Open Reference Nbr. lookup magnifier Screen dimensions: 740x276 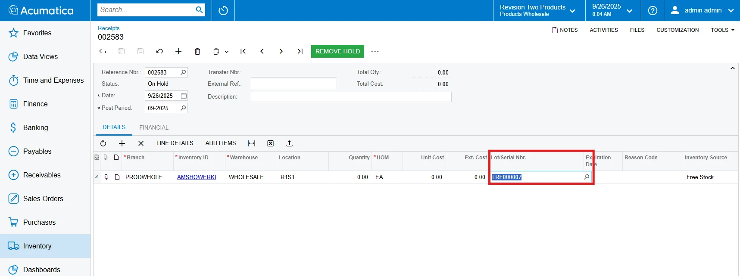click(183, 72)
